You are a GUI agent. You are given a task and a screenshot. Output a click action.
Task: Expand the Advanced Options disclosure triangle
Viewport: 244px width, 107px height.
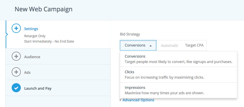tap(120, 100)
